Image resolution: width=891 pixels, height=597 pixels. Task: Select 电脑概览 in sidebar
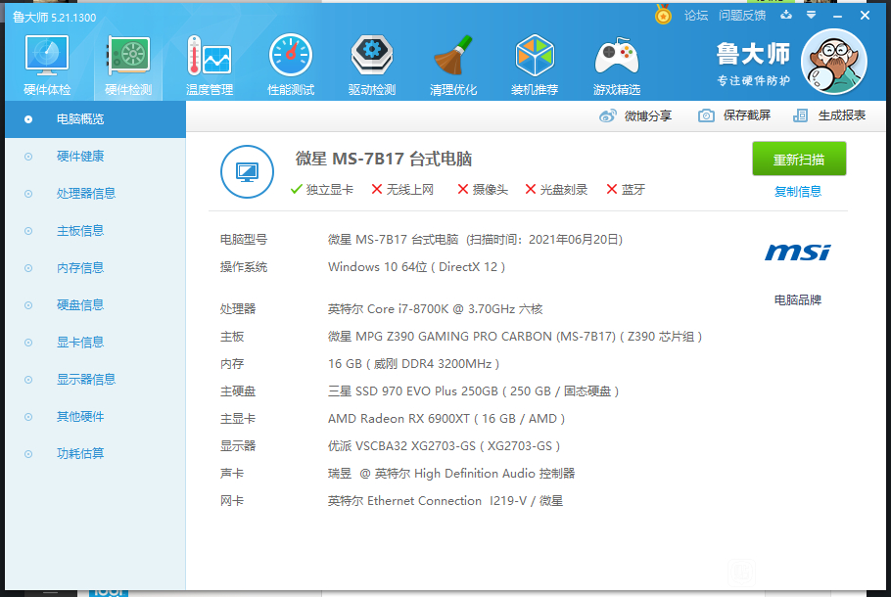tap(96, 119)
